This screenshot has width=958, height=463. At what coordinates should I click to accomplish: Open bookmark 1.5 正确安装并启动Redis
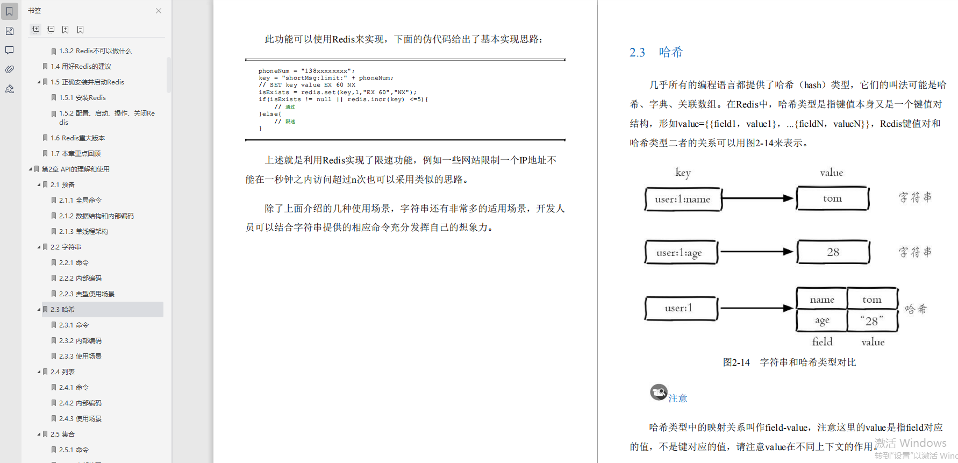(x=87, y=82)
